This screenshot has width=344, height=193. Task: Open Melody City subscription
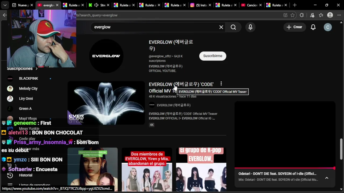[28, 88]
